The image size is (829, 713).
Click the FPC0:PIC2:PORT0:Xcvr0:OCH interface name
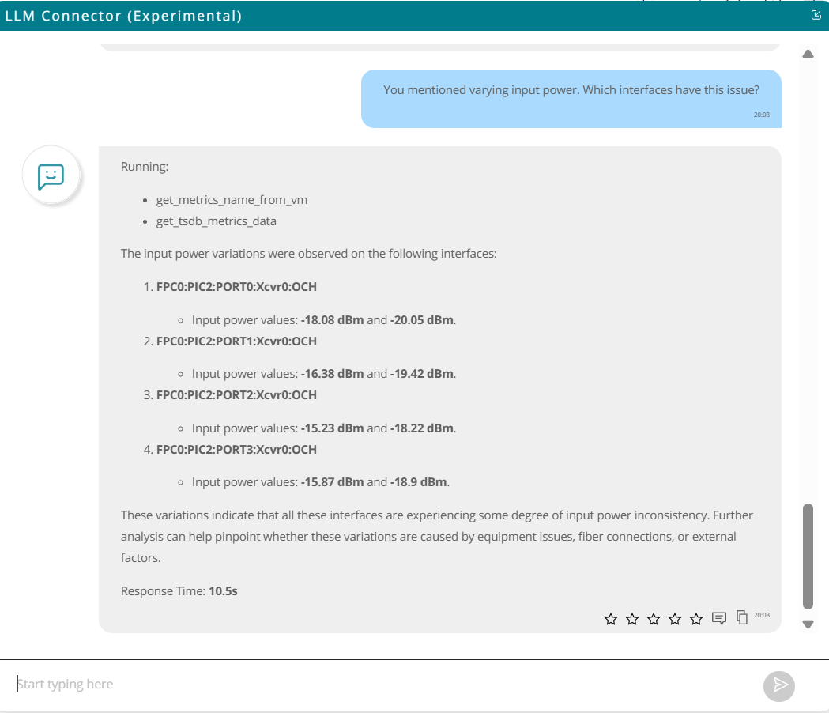tap(236, 287)
